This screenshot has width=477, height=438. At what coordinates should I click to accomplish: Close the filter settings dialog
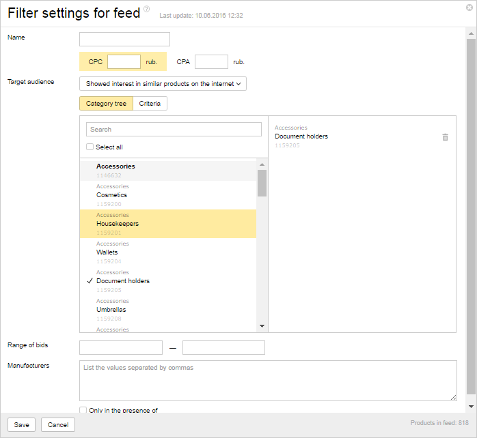(469, 7)
